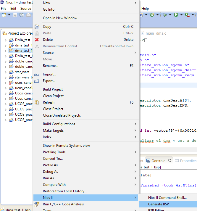Expand the first doble_canc project node

[x=5, y=62]
